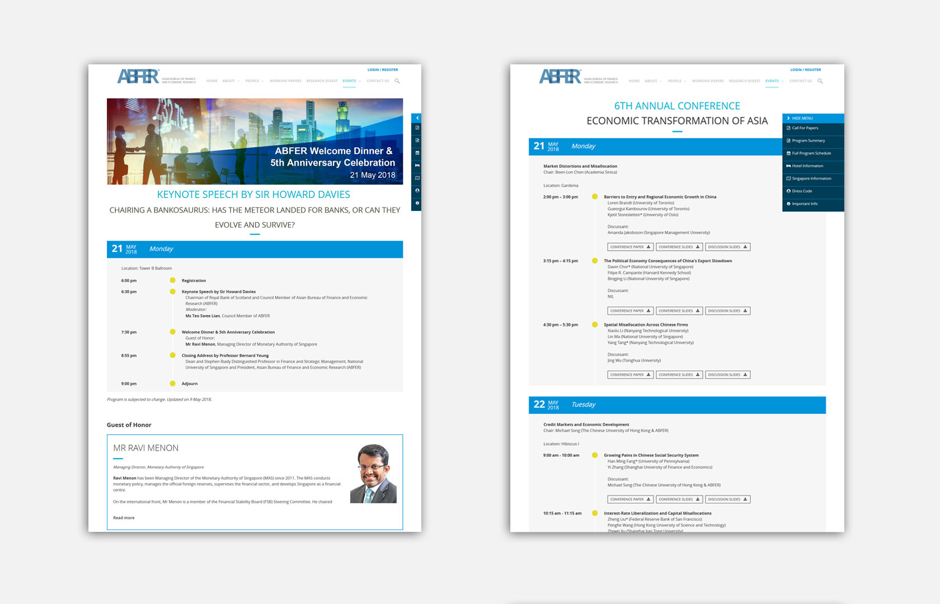Open the hotel bed icon in left page collapsed menu
Image resolution: width=940 pixels, height=604 pixels.
point(417,166)
